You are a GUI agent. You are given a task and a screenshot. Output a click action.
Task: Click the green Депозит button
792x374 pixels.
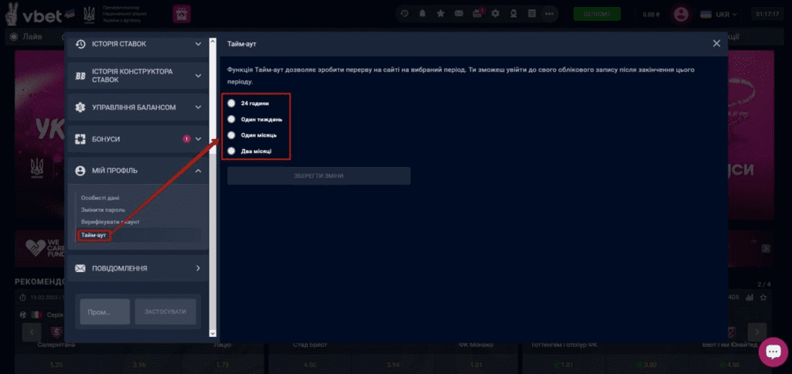point(596,14)
